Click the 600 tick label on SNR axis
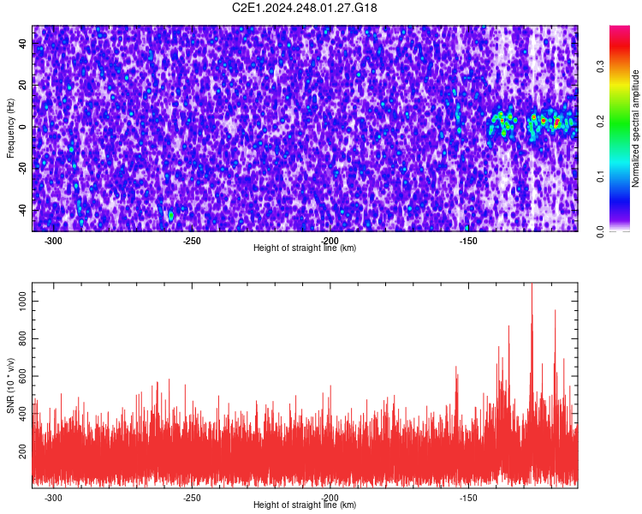Image resolution: width=642 pixels, height=514 pixels. click(23, 376)
